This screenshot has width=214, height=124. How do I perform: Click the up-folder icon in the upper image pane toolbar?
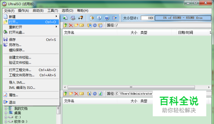pos(65,25)
